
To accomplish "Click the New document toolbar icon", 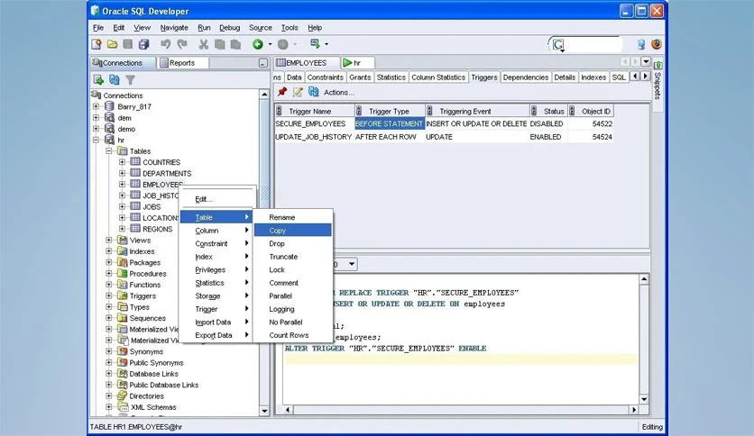I will point(97,44).
